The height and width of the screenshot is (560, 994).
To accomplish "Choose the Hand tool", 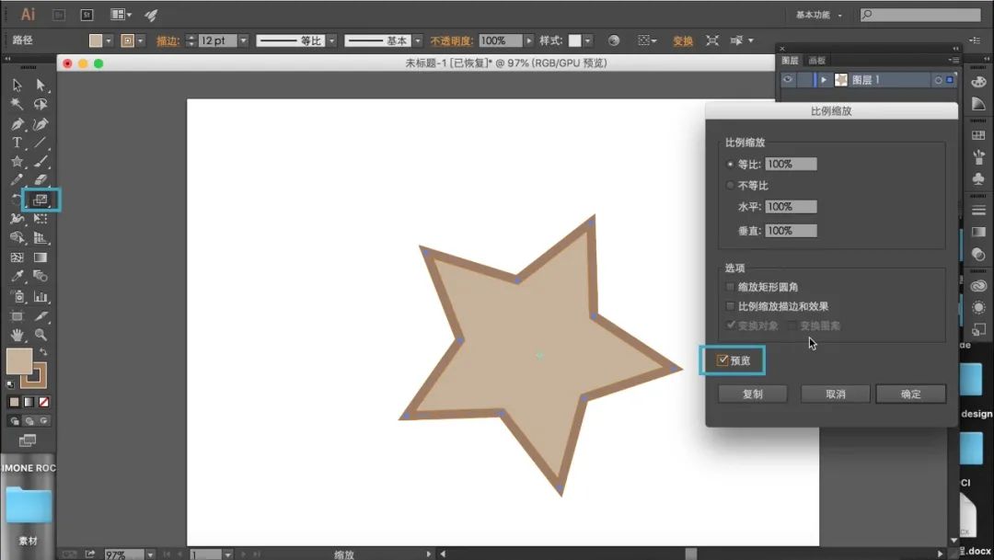I will tap(17, 335).
